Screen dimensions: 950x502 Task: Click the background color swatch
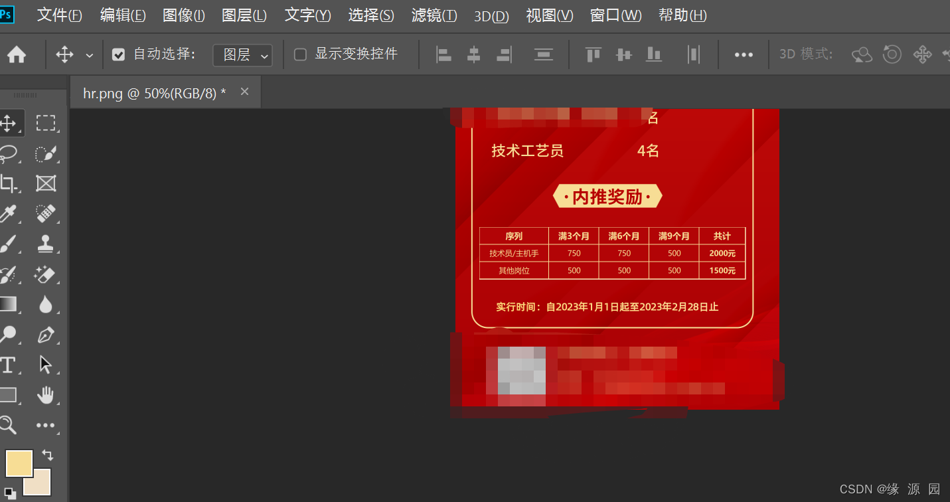point(40,485)
